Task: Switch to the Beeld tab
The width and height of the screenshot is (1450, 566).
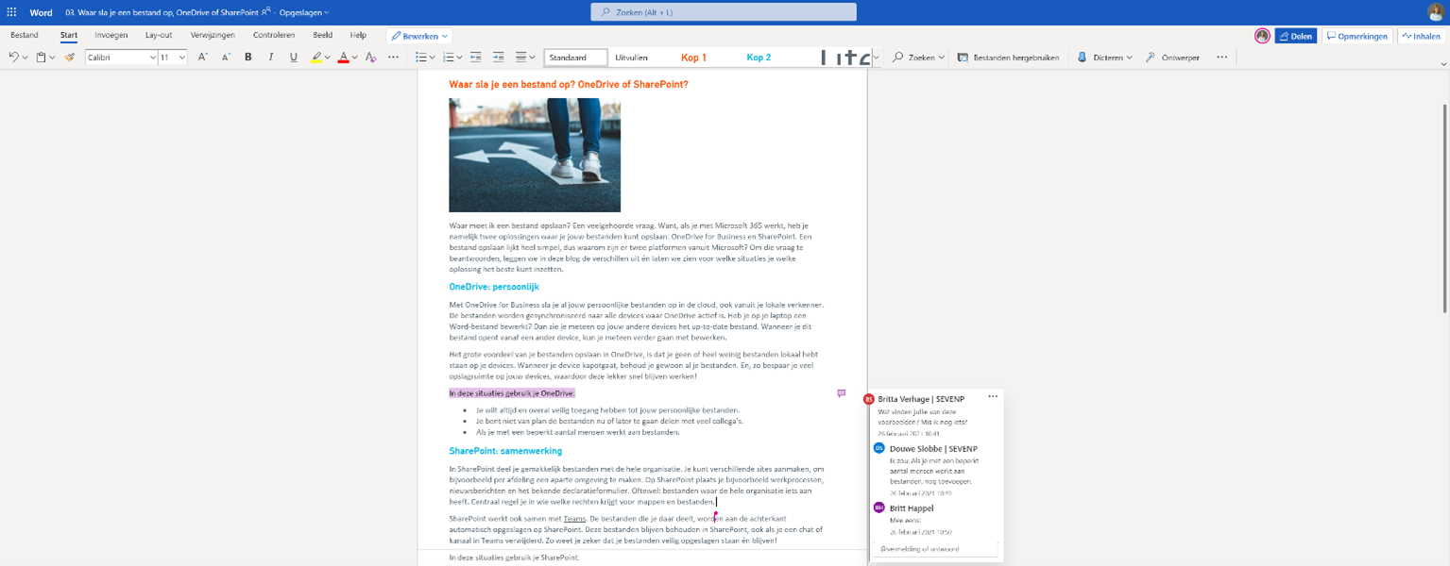Action: (x=322, y=35)
